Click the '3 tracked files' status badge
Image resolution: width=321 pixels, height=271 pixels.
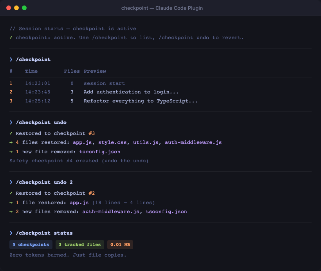(x=79, y=245)
